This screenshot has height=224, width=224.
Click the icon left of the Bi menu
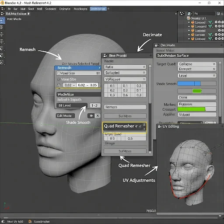coord(3,9)
